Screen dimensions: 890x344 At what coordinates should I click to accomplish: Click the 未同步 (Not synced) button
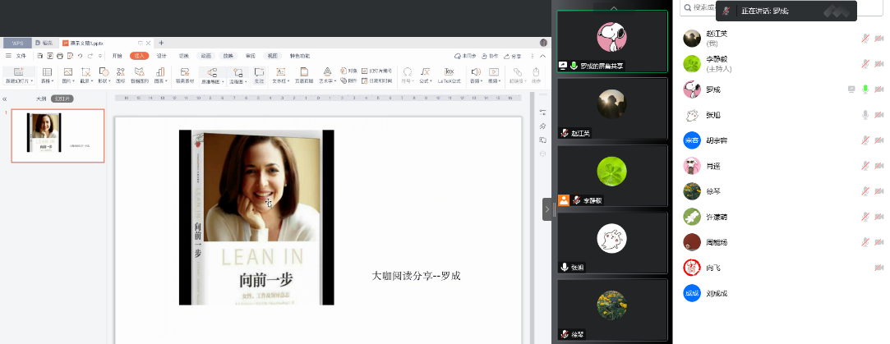[465, 56]
